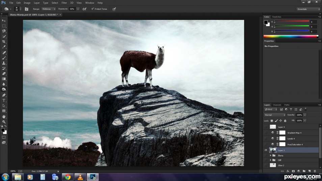Select the Lasso tool

coord(4,31)
